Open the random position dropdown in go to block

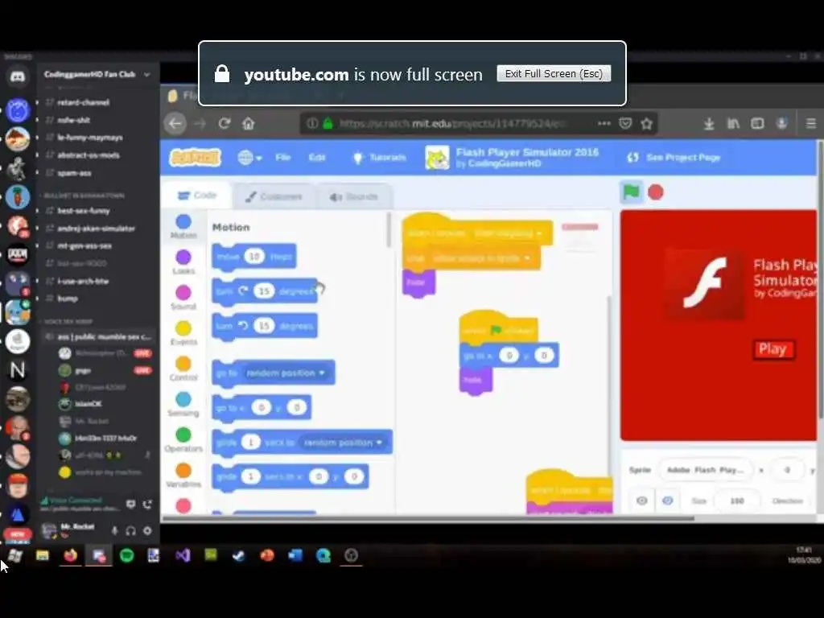pos(286,373)
